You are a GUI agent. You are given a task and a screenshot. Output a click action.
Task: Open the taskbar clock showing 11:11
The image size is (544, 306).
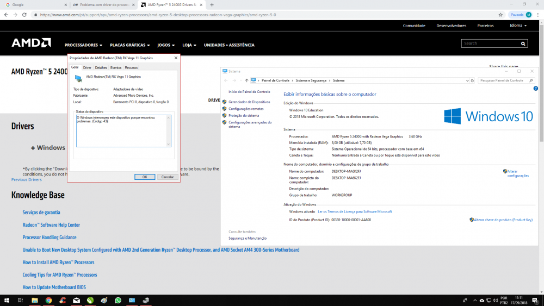pyautogui.click(x=518, y=300)
